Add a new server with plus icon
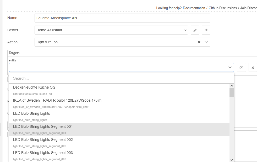 pyautogui.click(x=206, y=30)
